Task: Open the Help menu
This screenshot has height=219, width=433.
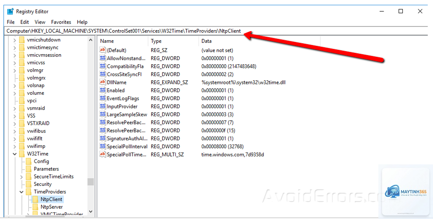Action: point(82,22)
